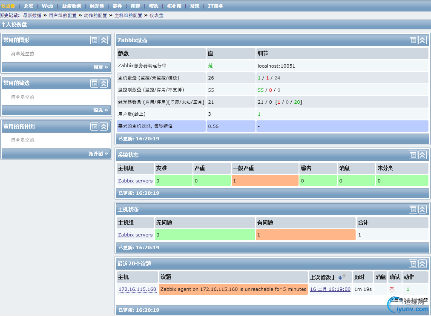The image size is (431, 316).
Task: Select the unreachable agent issue text
Action: 233,289
